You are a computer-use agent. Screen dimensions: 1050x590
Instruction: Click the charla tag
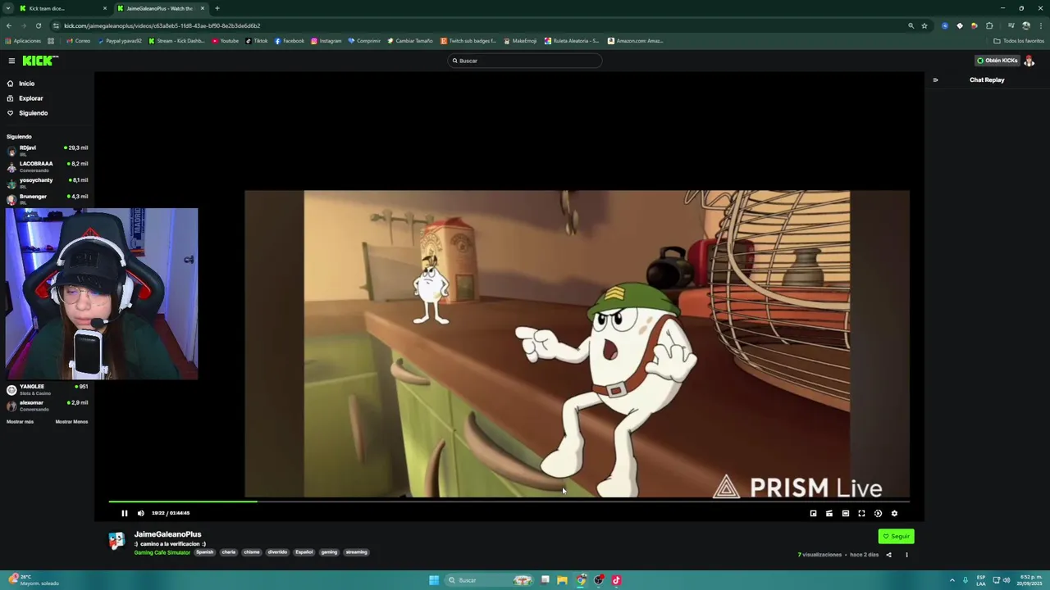pyautogui.click(x=228, y=552)
